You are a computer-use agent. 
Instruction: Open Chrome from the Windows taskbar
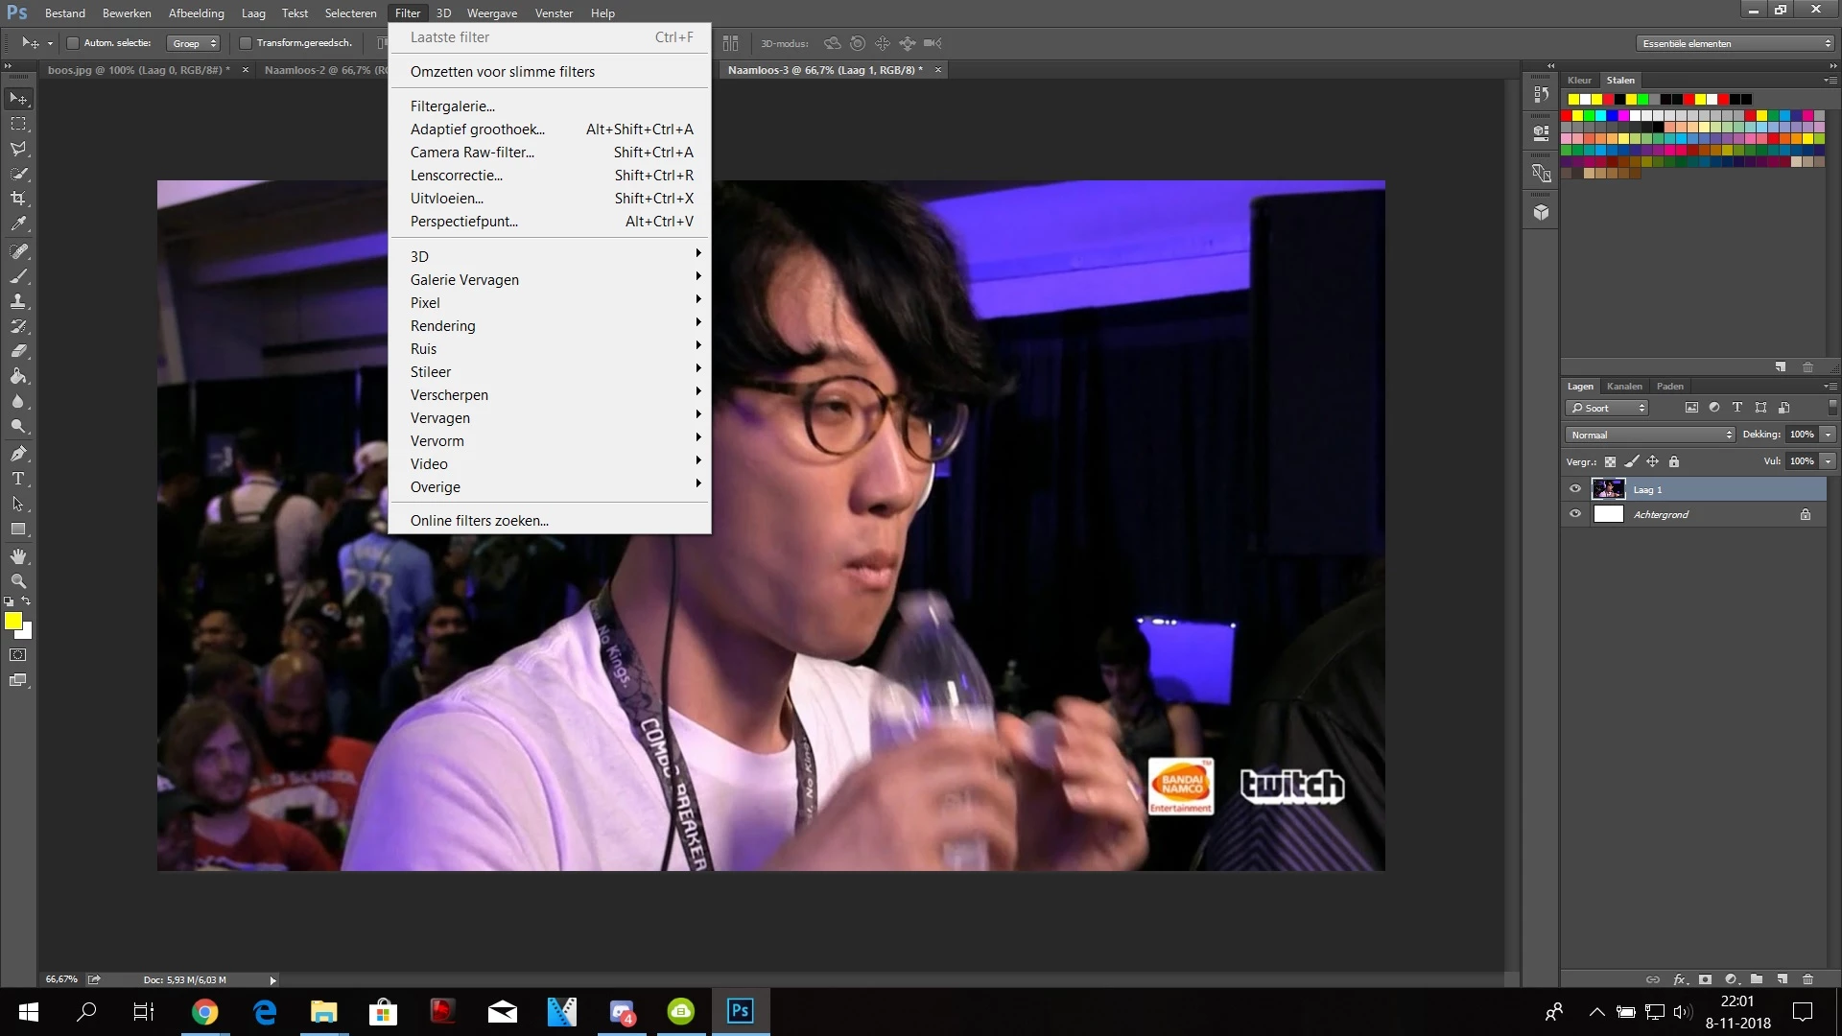(204, 1012)
